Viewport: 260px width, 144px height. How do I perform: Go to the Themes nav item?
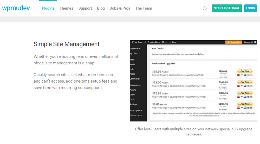tap(66, 8)
